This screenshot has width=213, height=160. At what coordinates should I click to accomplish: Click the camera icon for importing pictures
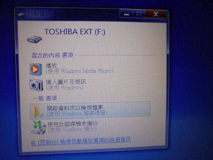[36, 85]
